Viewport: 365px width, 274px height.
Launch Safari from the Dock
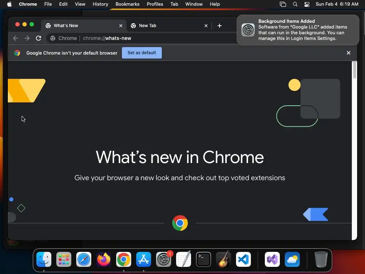tap(84, 259)
